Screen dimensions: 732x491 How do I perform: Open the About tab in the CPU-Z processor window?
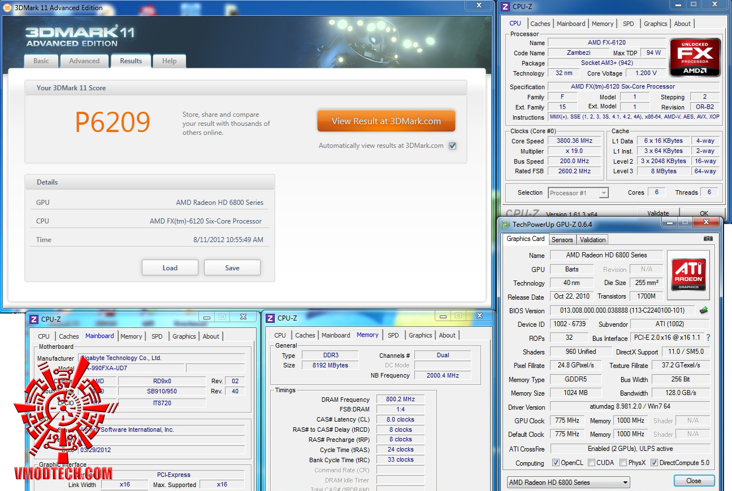pyautogui.click(x=682, y=24)
